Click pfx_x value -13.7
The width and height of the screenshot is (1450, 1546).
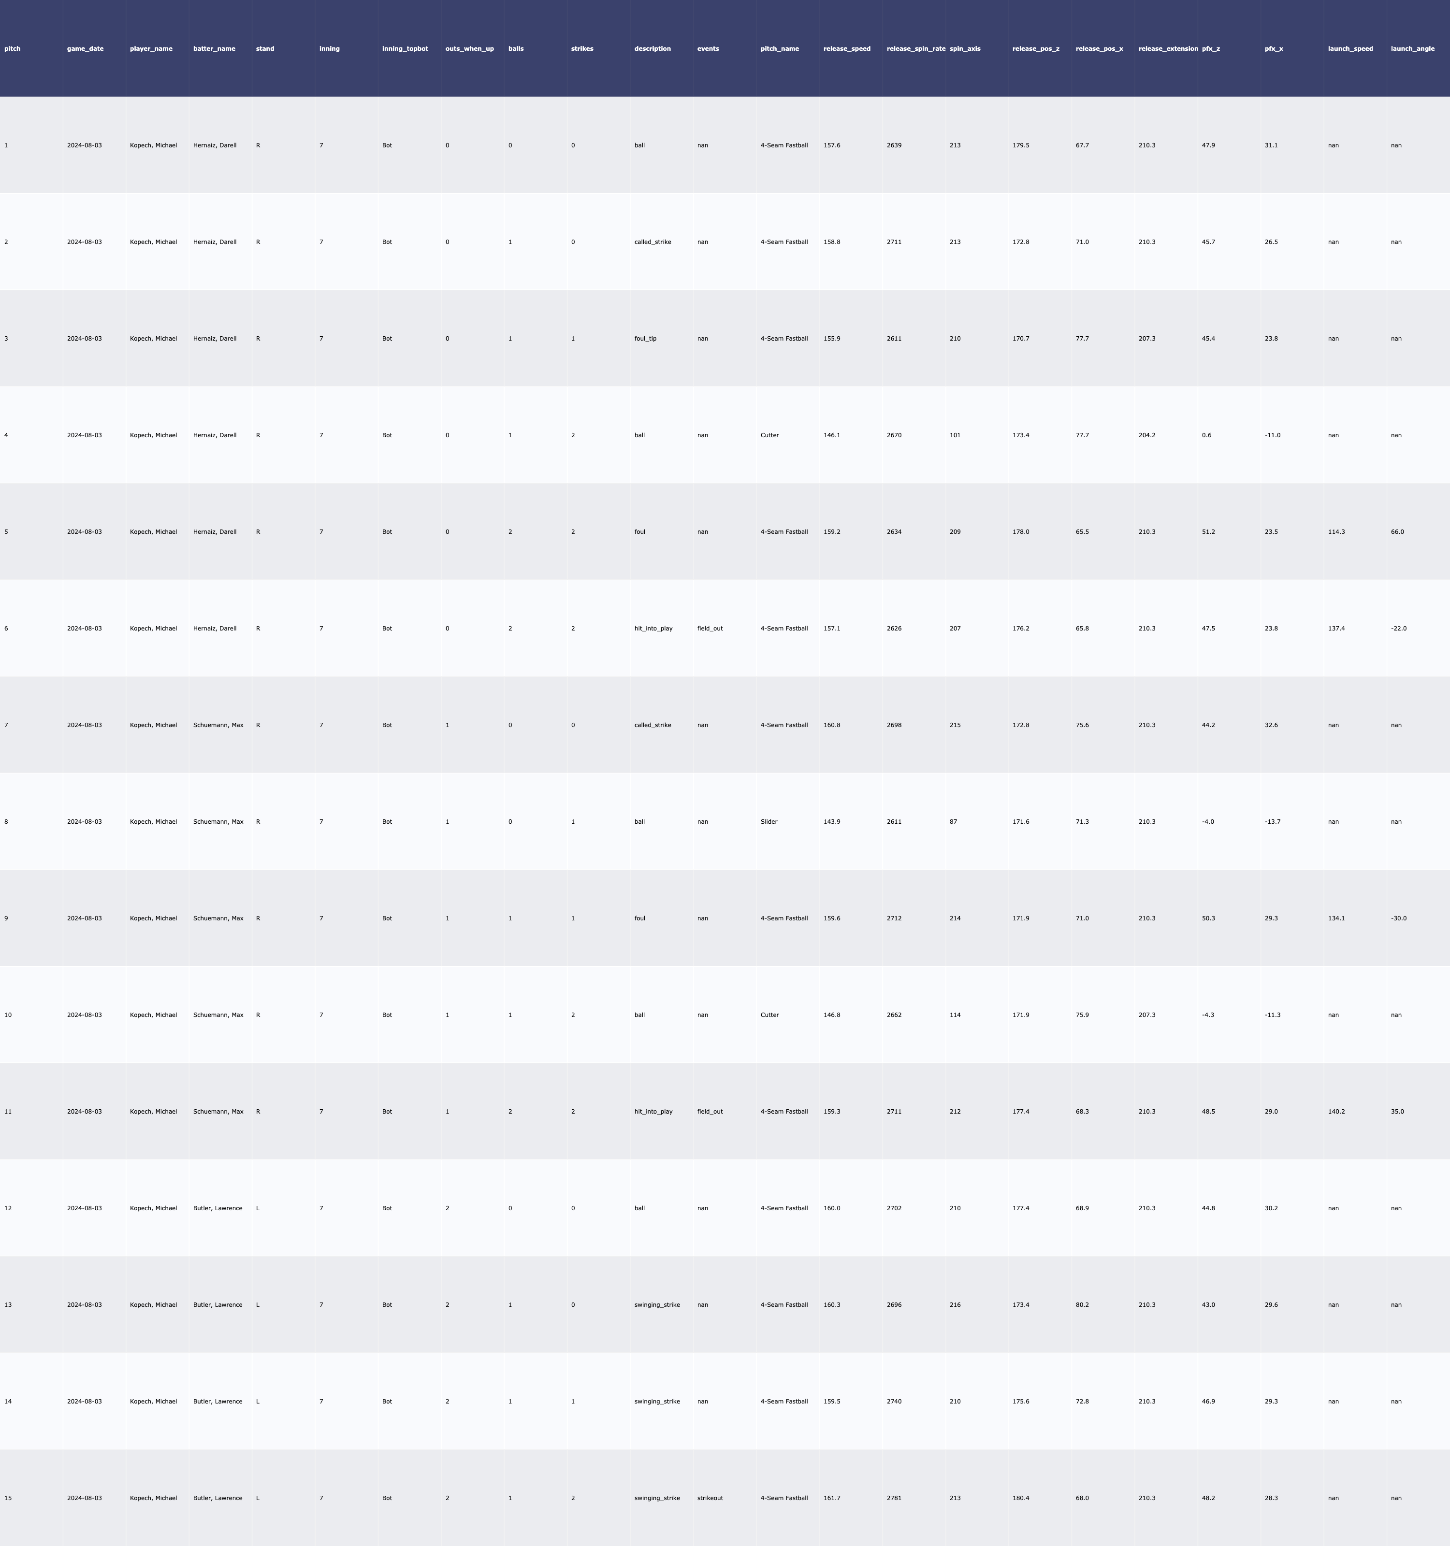click(1272, 821)
